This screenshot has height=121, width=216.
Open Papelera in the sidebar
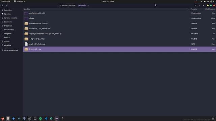tap(7, 45)
